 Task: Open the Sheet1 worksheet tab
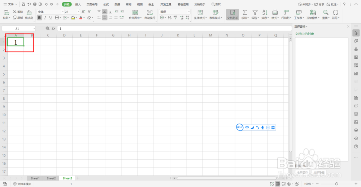35,178
